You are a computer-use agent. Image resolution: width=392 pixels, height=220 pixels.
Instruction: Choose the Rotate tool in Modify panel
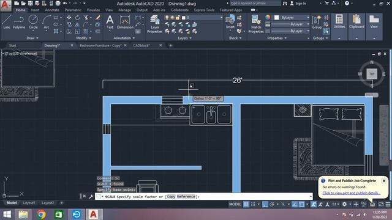(x=78, y=18)
